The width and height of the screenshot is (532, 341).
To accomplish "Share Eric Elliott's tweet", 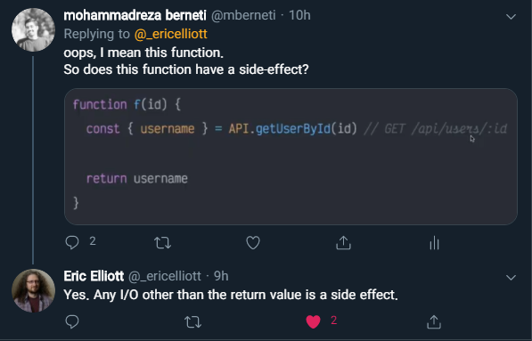I will pyautogui.click(x=434, y=321).
